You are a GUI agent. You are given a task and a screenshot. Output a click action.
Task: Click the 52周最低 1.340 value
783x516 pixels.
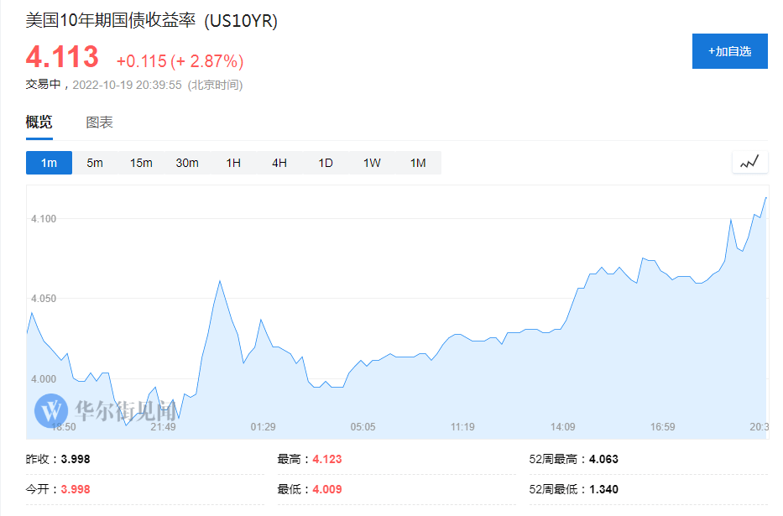click(603, 489)
